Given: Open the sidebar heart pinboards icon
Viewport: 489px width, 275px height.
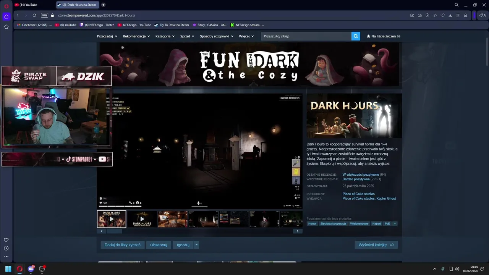Looking at the screenshot, I should [6, 240].
